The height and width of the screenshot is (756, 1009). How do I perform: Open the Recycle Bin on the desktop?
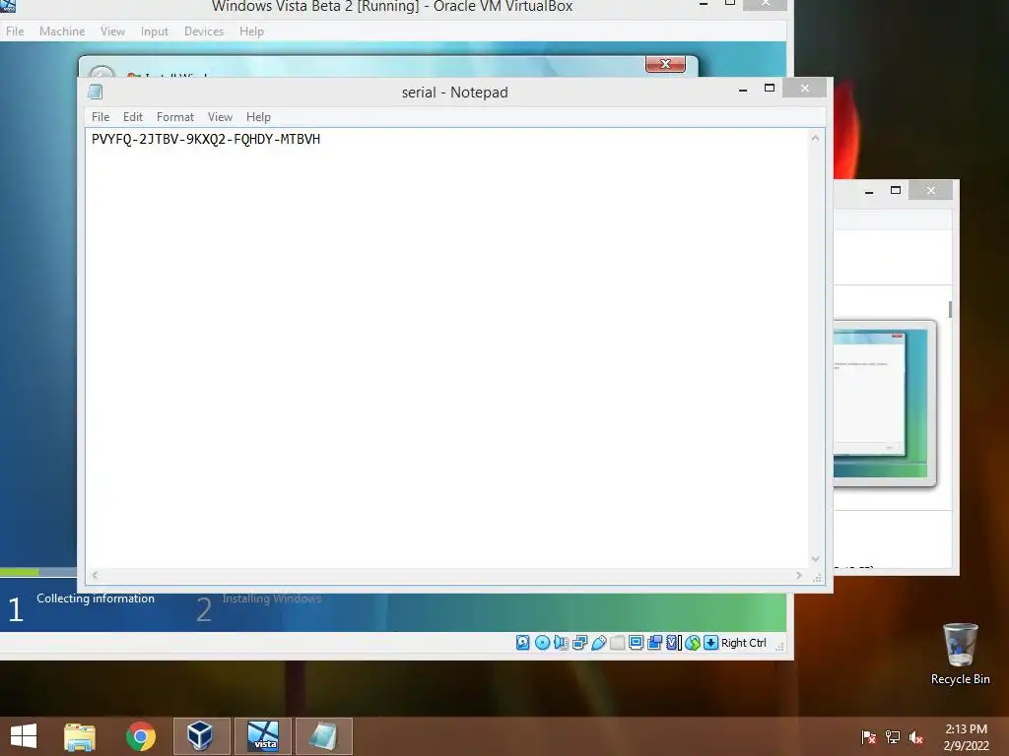[960, 654]
